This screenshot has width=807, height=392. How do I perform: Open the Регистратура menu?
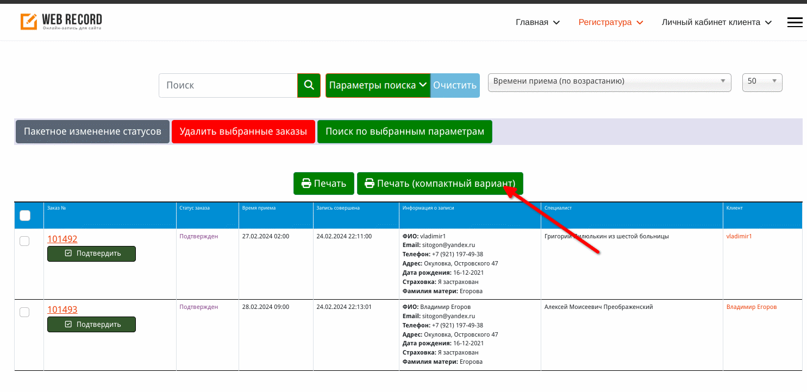(610, 22)
